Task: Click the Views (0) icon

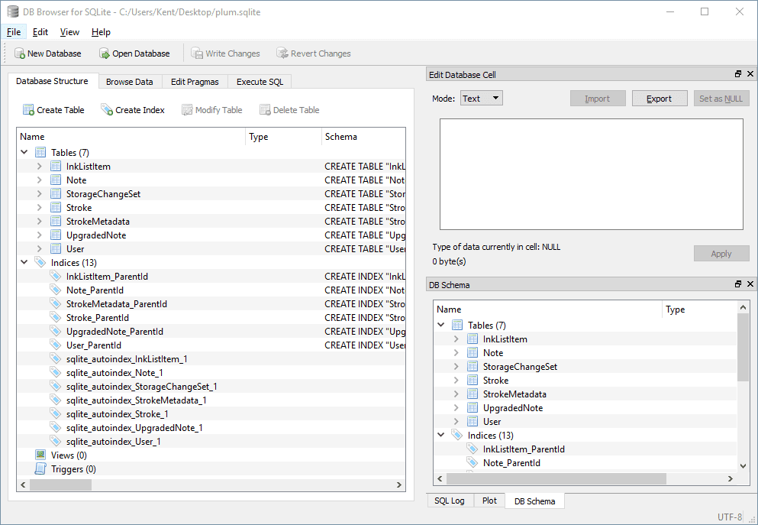Action: (x=40, y=455)
